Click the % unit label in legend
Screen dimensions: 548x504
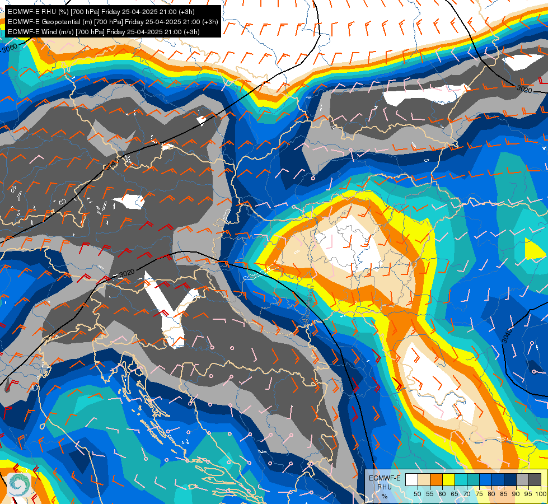tap(385, 496)
